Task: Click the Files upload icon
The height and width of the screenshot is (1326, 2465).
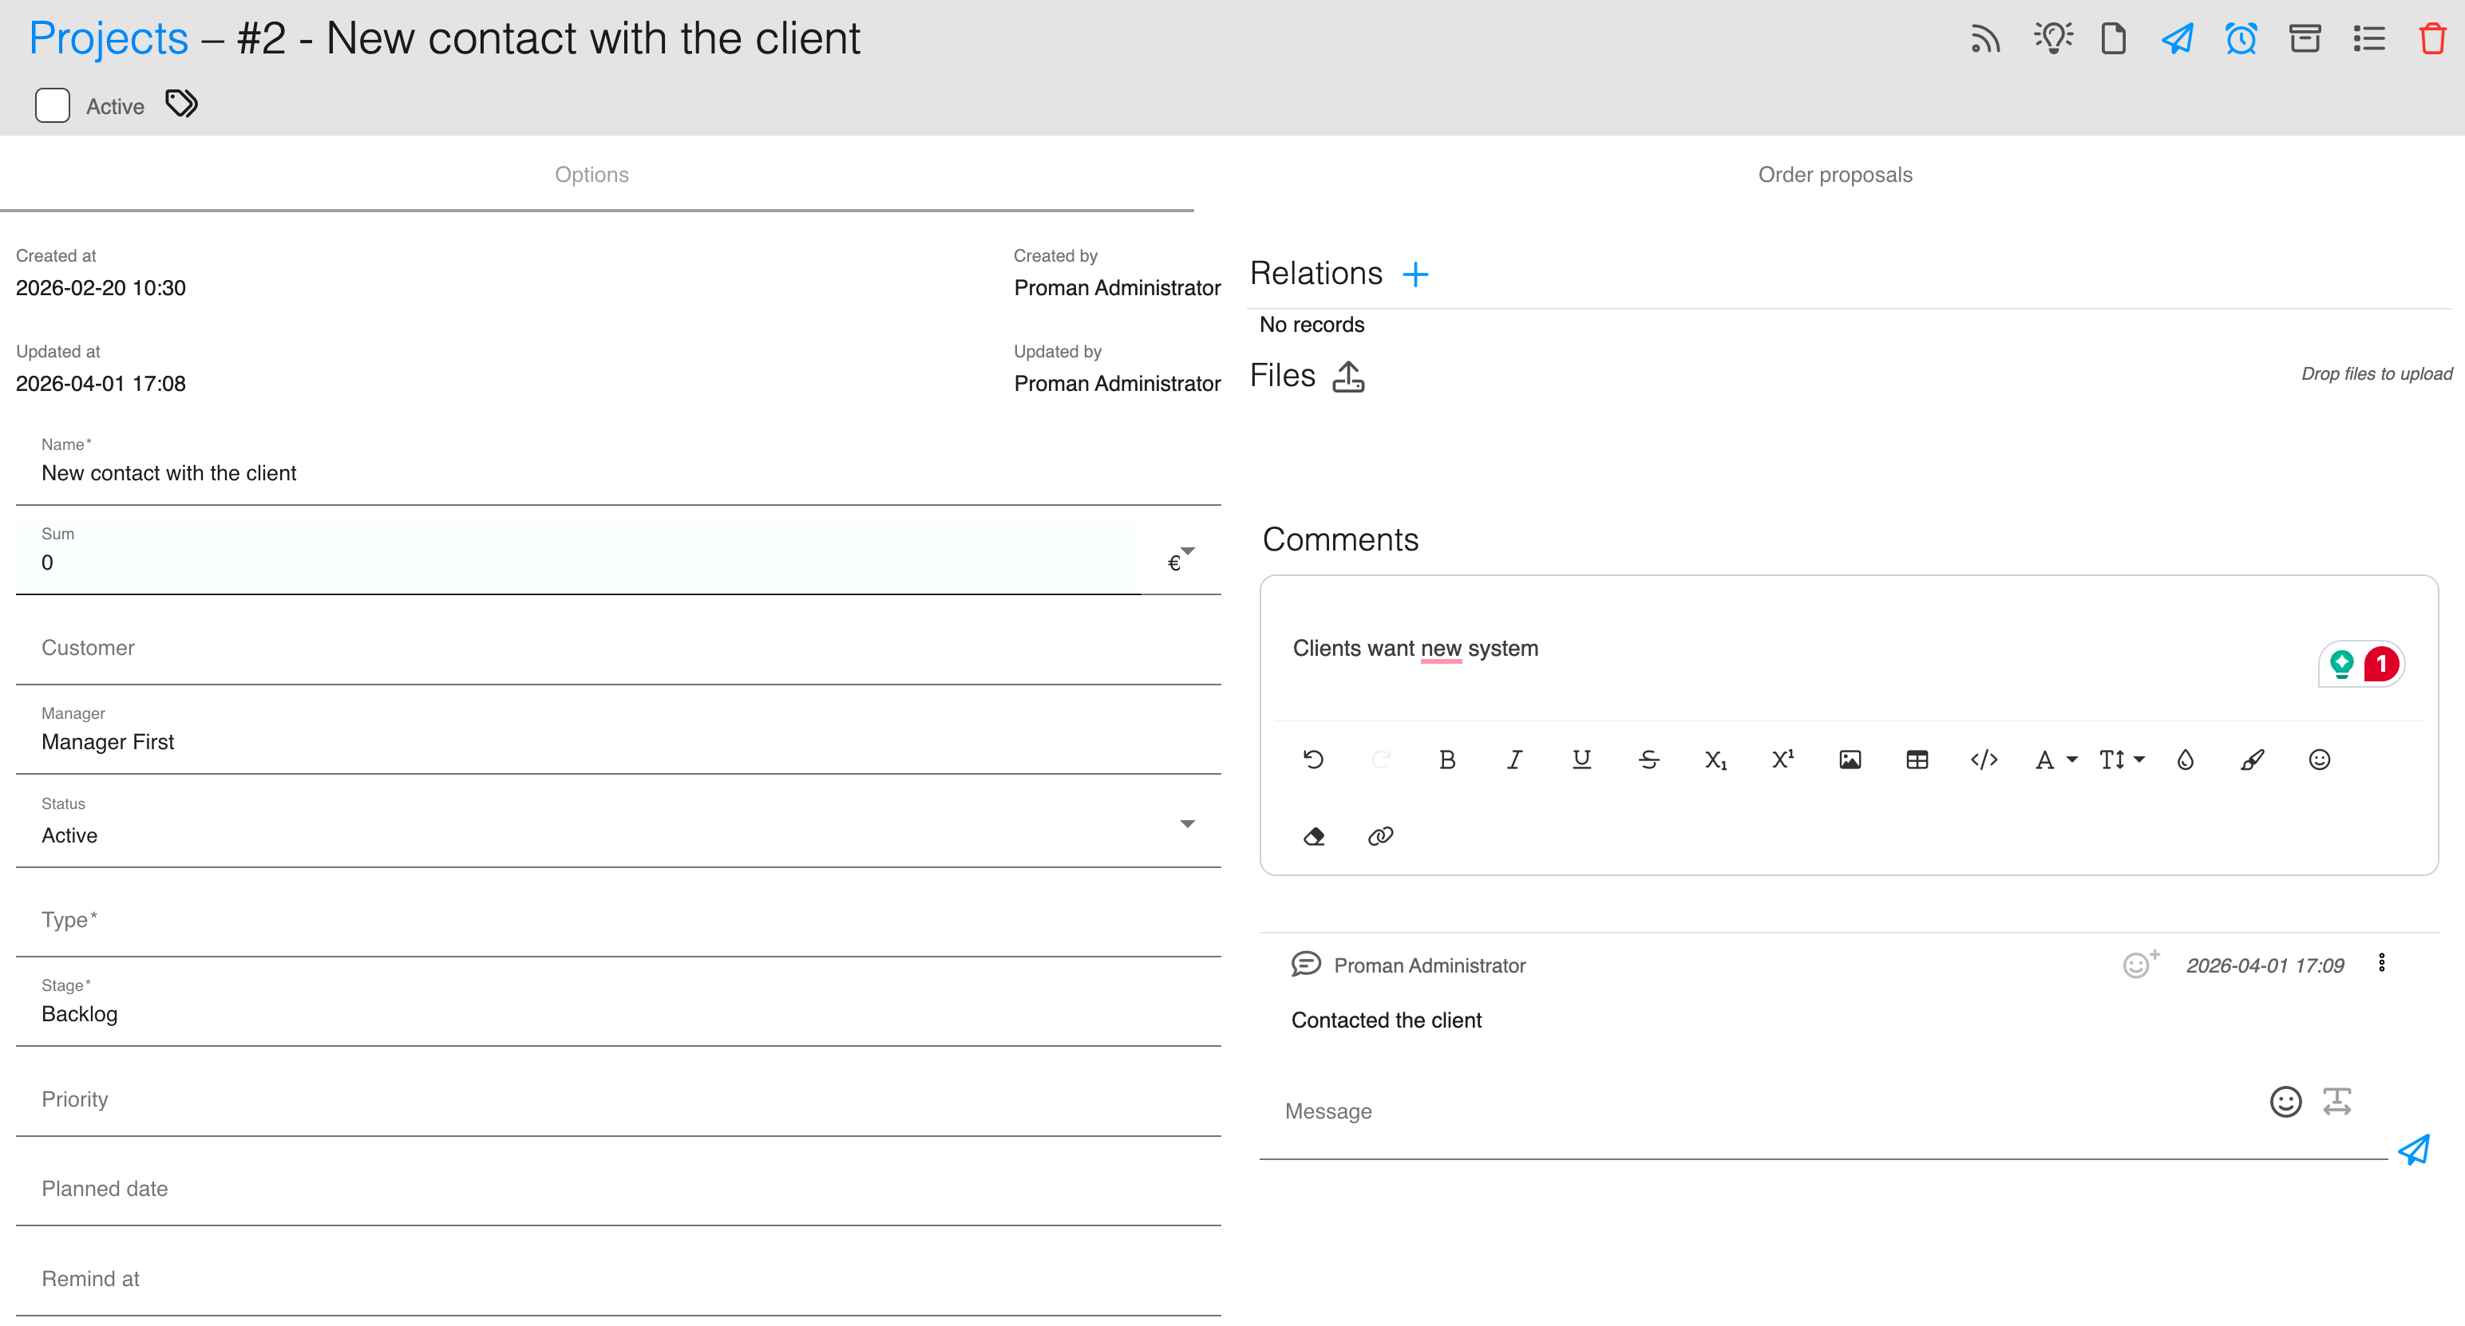Action: [x=1348, y=376]
